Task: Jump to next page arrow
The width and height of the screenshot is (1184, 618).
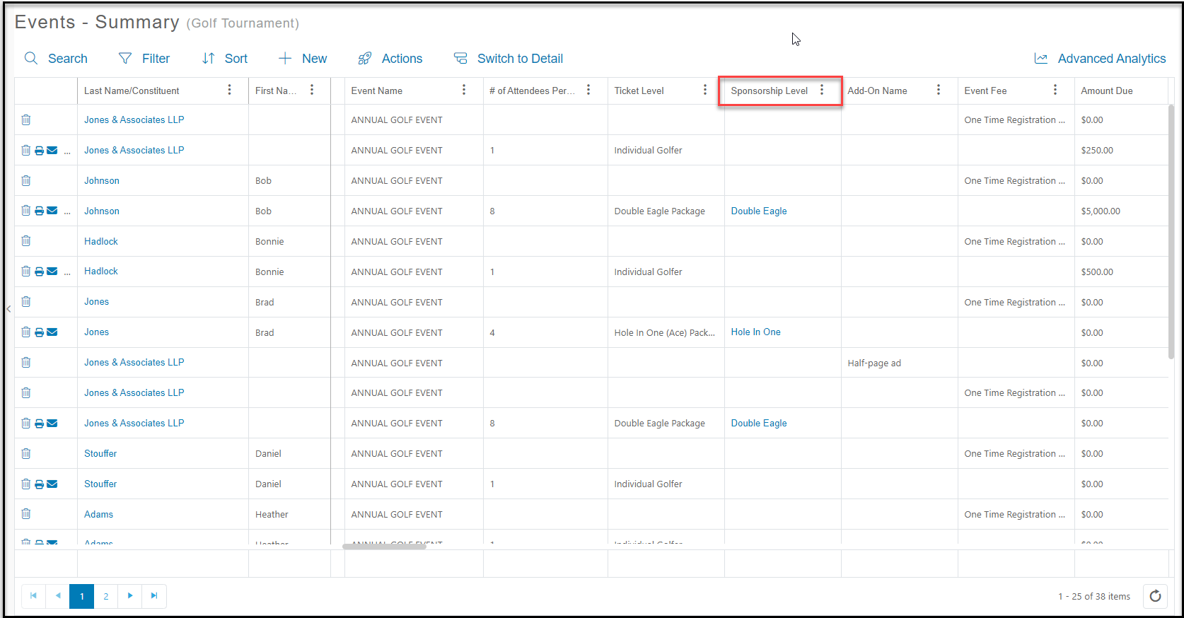Action: point(130,596)
